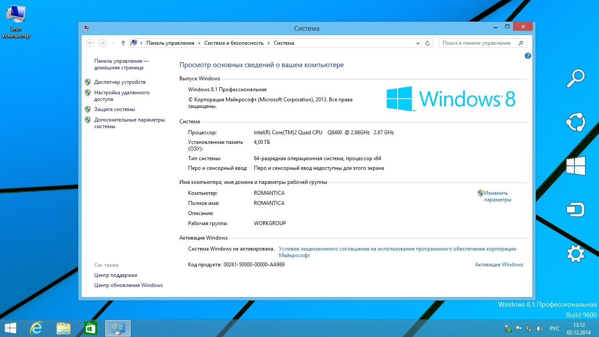Click Система in the breadcrumb path
Image resolution: width=599 pixels, height=337 pixels.
284,43
